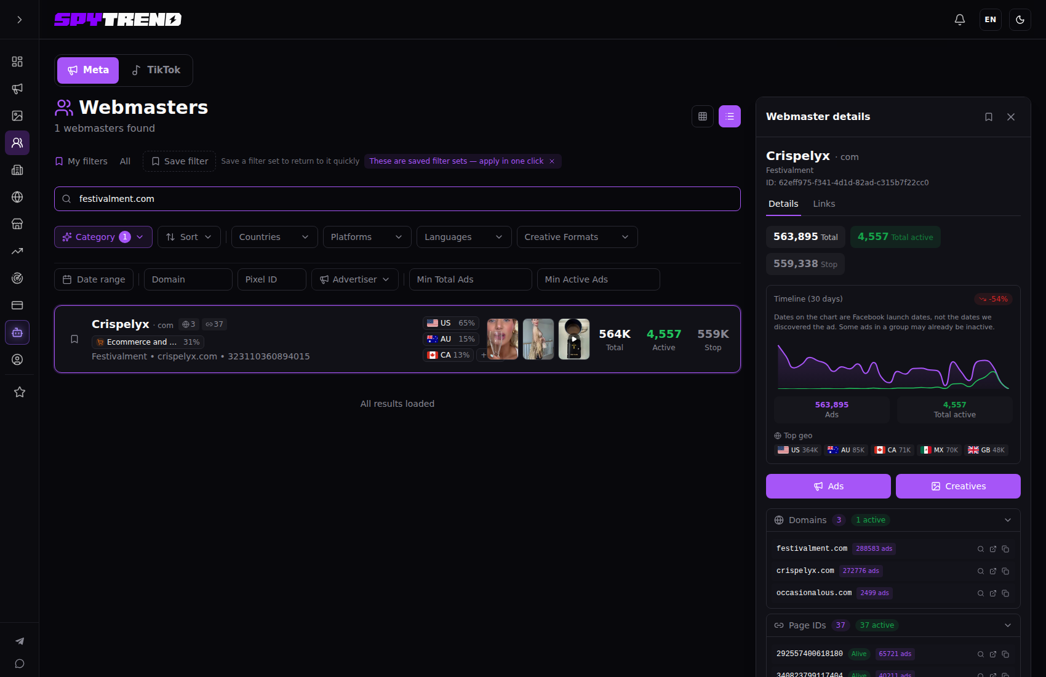This screenshot has height=677, width=1046.
Task: Open Countries filter dropdown
Action: pos(274,237)
